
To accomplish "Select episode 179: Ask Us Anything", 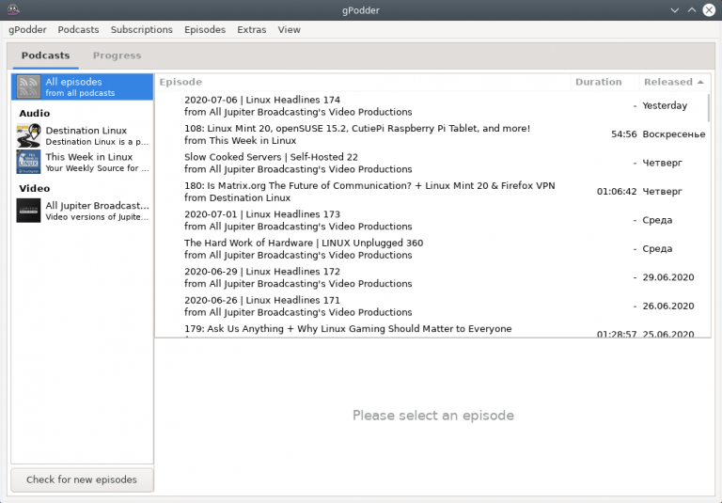I will click(432, 329).
